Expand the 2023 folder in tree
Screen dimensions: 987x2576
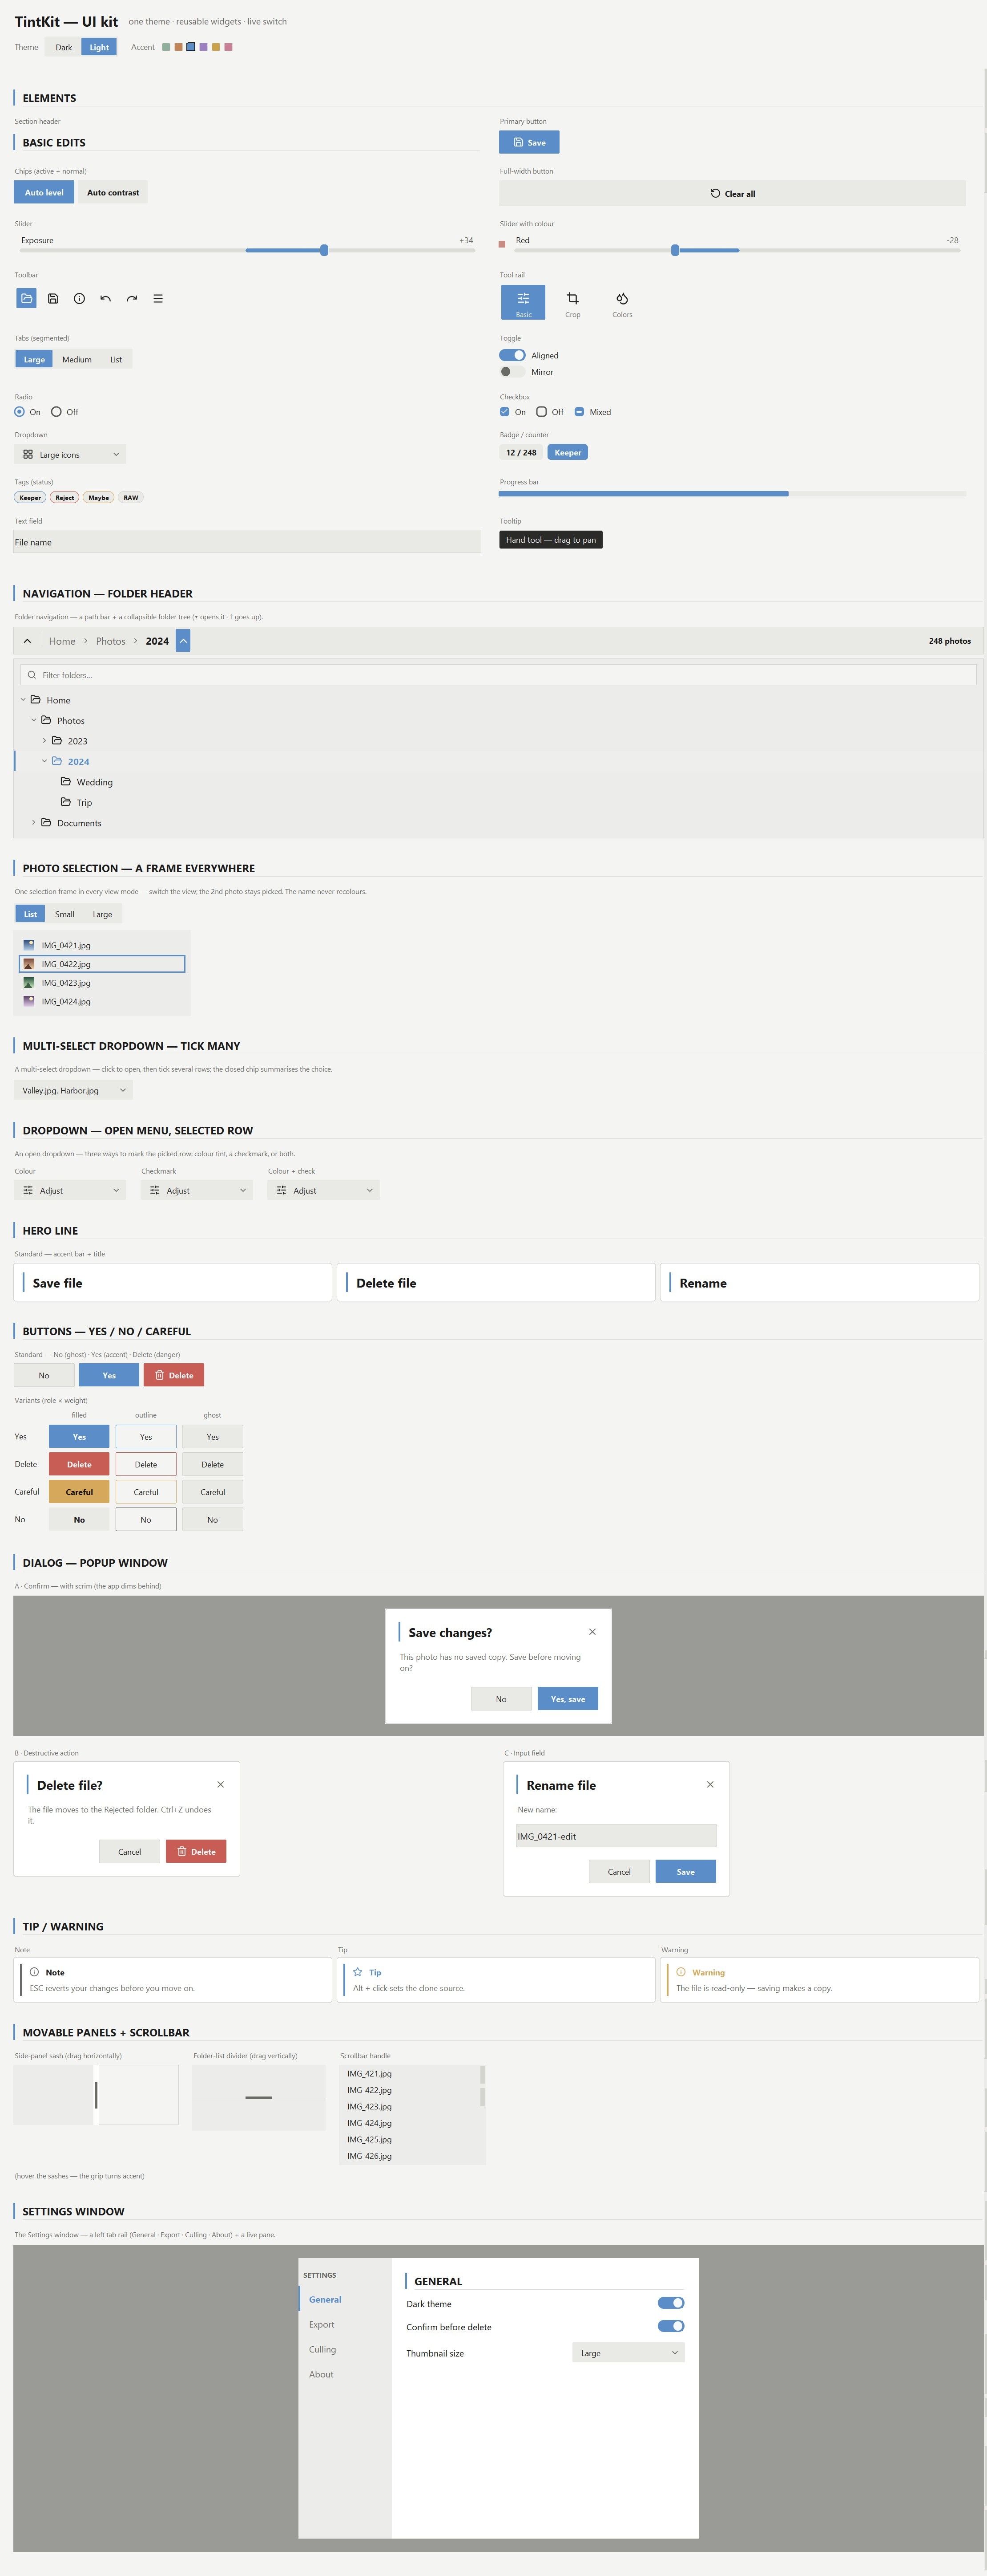coord(44,741)
